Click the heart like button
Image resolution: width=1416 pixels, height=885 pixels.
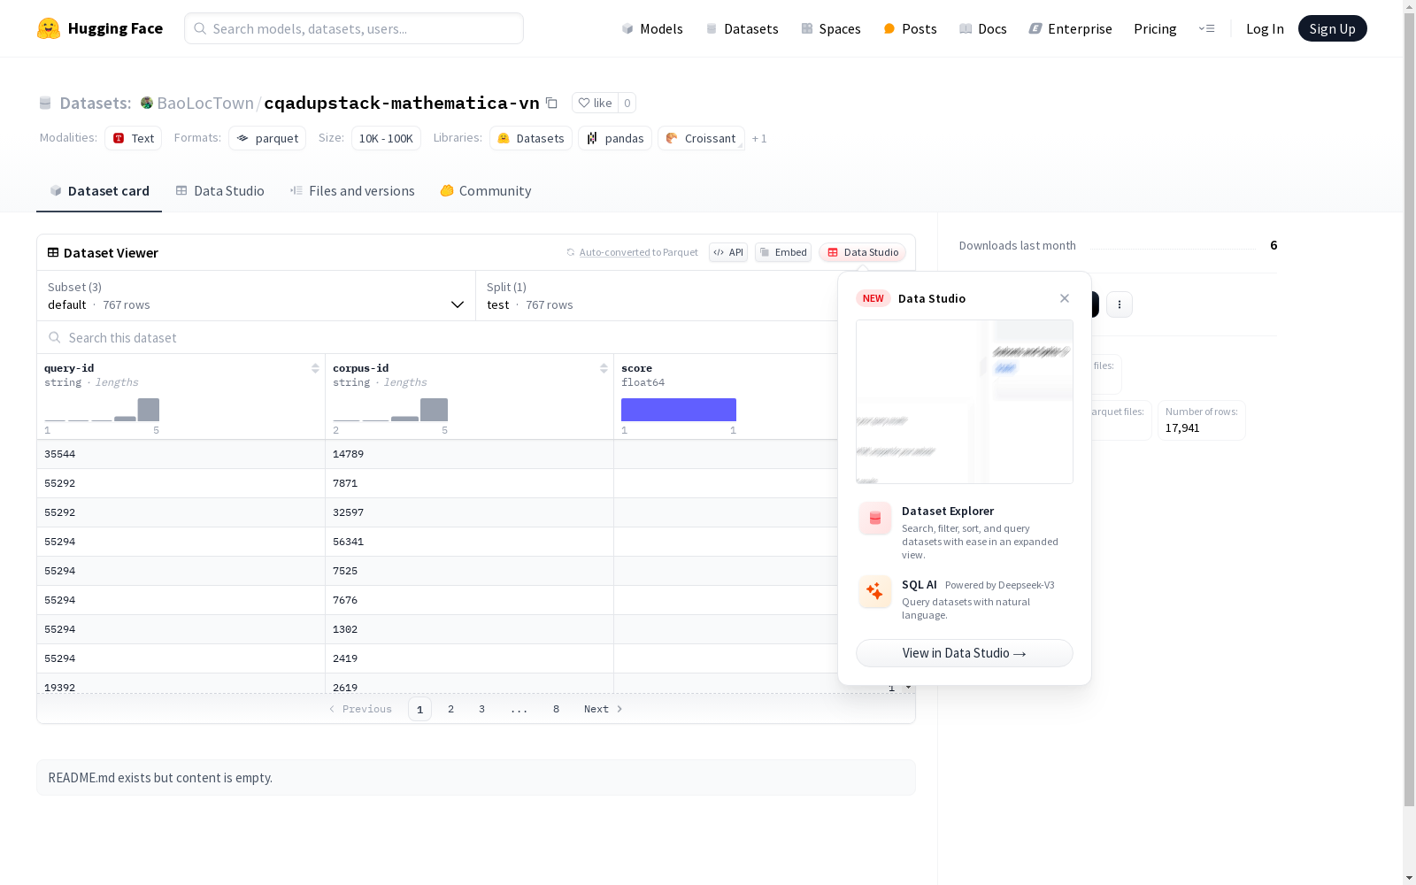(x=595, y=103)
